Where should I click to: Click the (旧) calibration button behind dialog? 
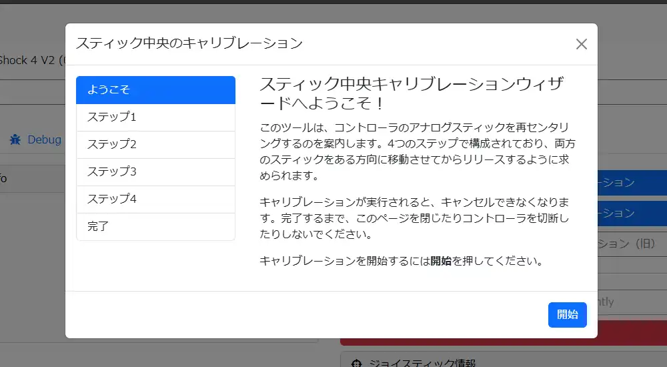point(632,244)
